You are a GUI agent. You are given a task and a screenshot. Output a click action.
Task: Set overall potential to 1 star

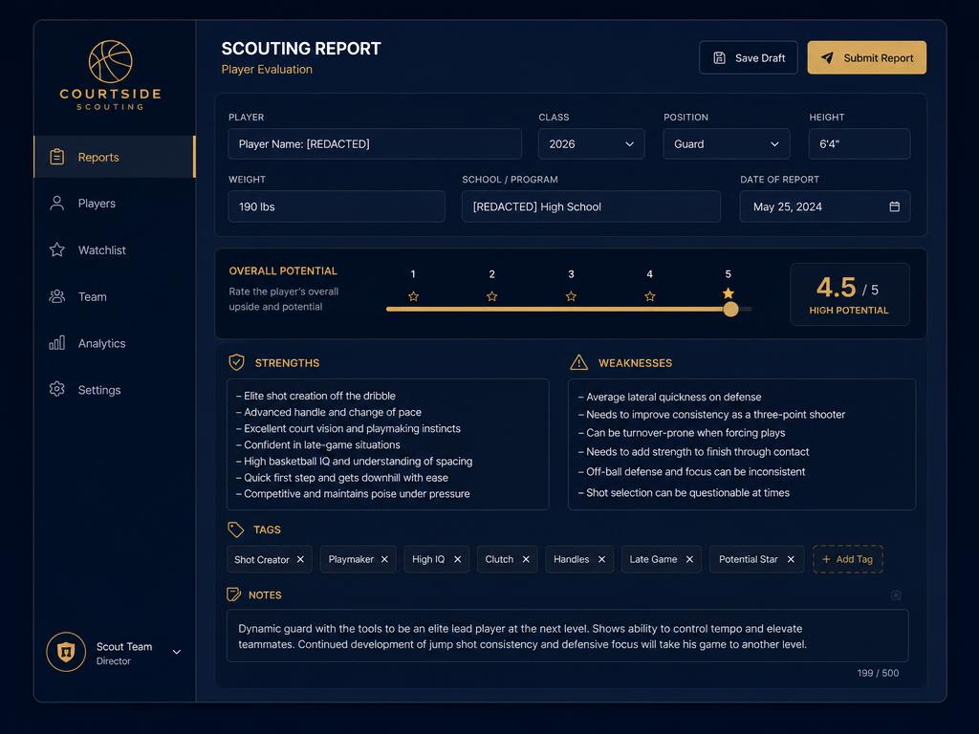[413, 296]
